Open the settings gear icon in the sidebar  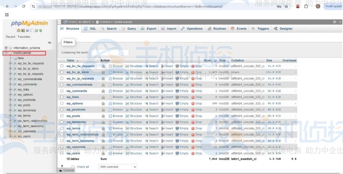tap(37, 30)
